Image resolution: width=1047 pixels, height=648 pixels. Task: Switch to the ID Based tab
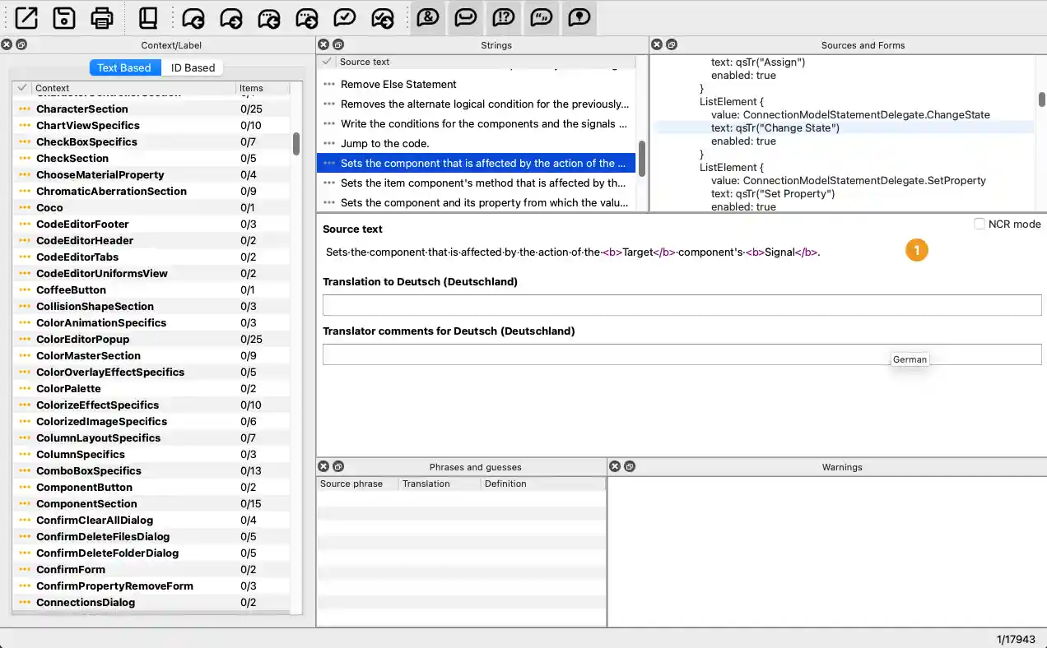(193, 67)
